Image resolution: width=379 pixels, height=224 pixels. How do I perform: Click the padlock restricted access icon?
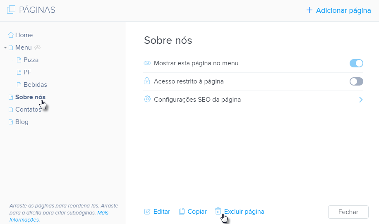147,81
